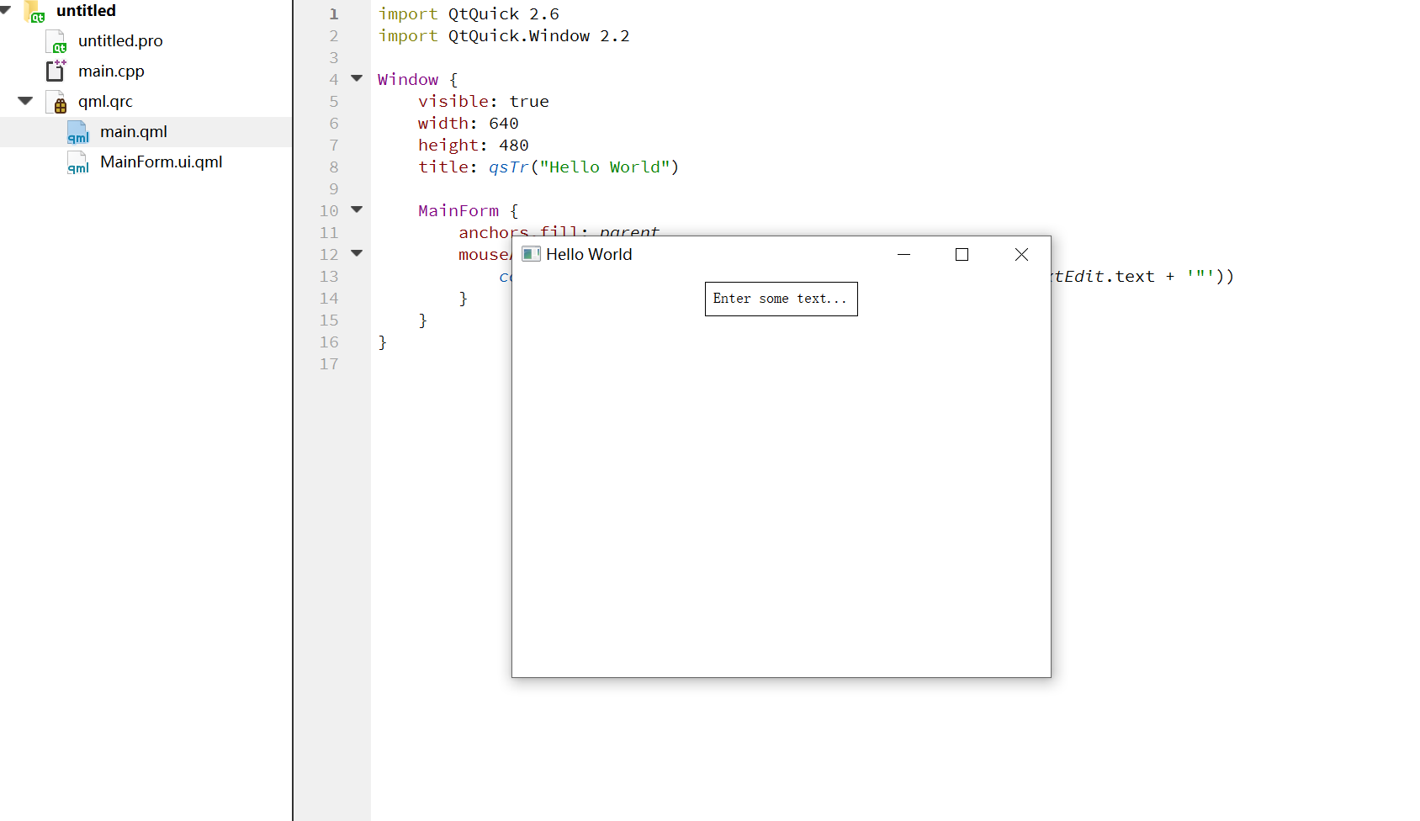Viewport: 1420px width, 821px height.
Task: Fold the MainForm block at line 10
Action: (x=357, y=209)
